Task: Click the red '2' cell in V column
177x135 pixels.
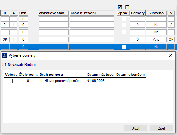Action: 171,25
